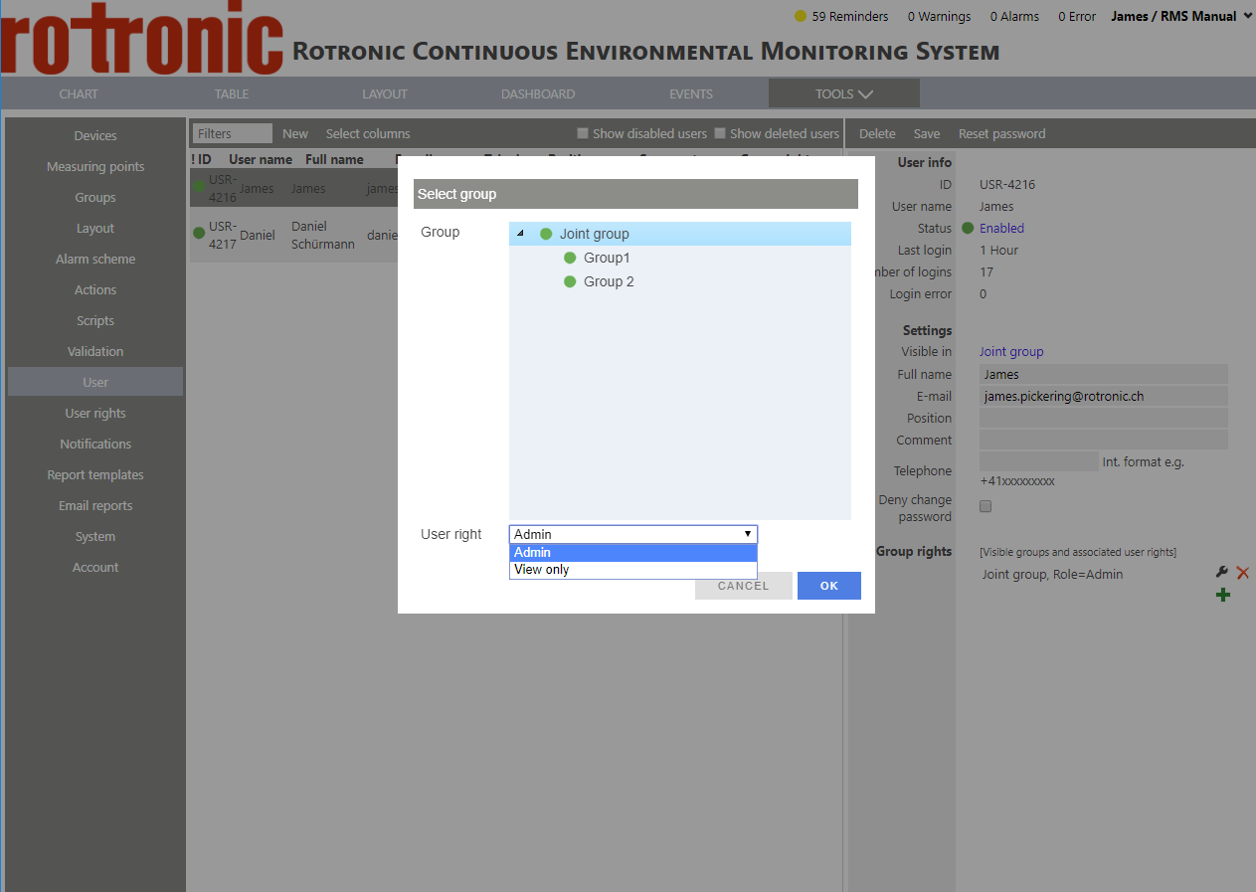Viewport: 1256px width, 892px height.
Task: Remove group right with red X icon
Action: (1242, 573)
